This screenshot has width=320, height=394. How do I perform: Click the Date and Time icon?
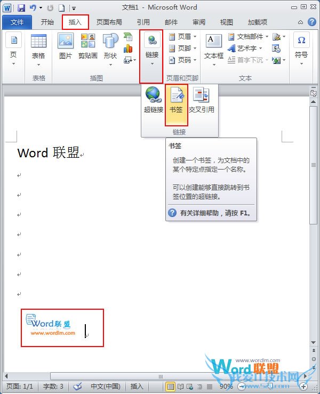click(276, 49)
